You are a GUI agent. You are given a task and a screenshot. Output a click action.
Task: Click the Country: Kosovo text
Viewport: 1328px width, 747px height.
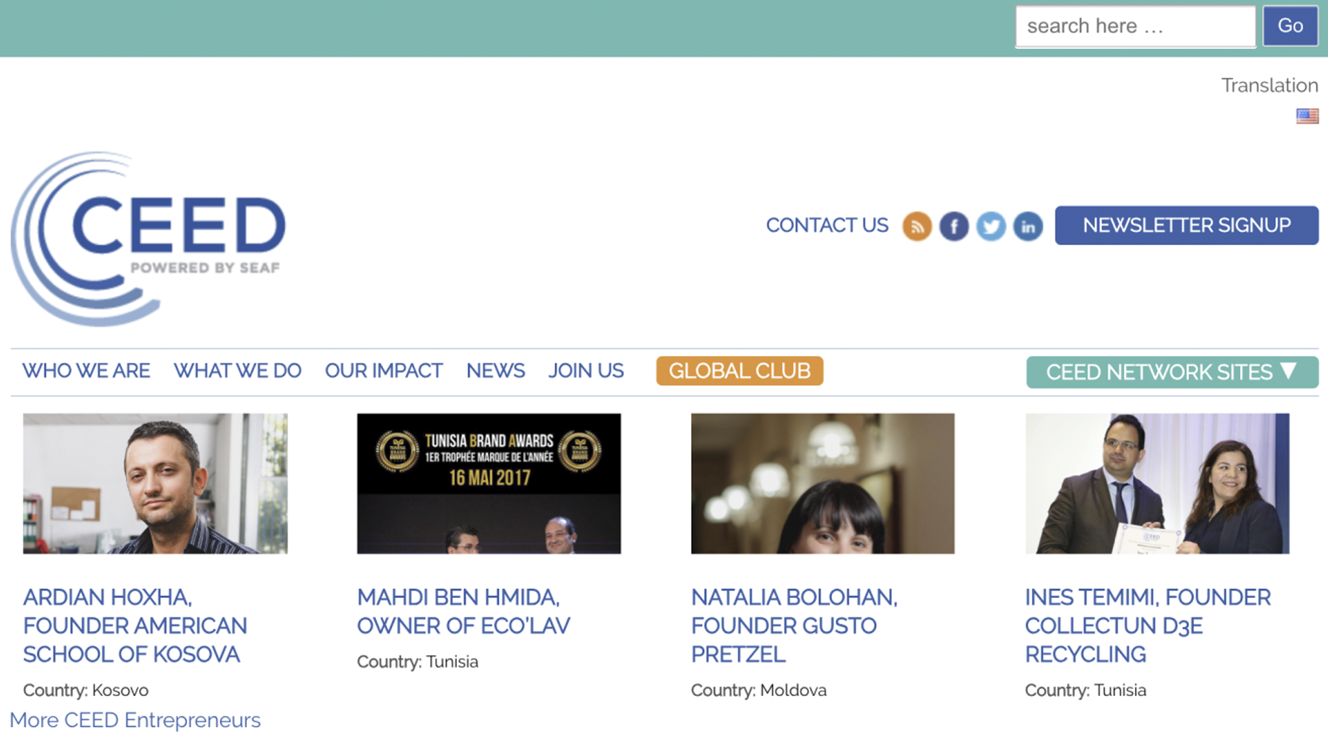86,690
